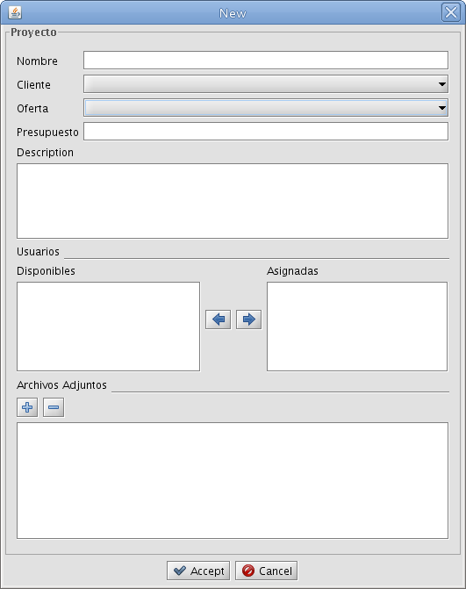Click the red prohibition icon on Cancel

248,571
